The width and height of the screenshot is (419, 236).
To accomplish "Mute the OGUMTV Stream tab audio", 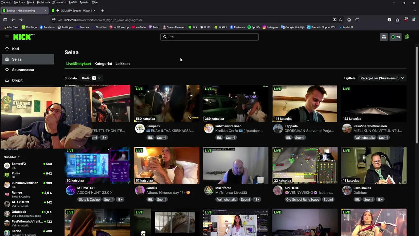I will coord(58,10).
